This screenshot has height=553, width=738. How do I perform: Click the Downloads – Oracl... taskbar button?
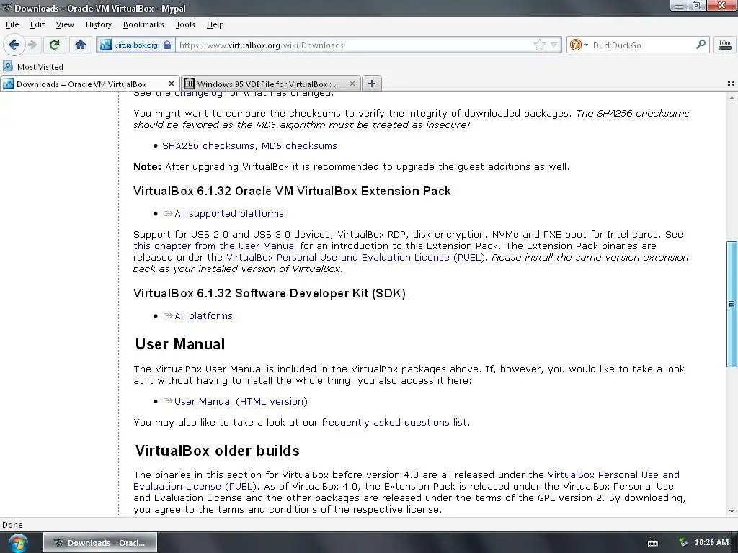coord(100,543)
